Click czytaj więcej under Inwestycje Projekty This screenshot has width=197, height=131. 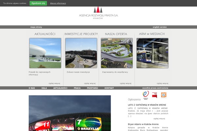click(90, 84)
